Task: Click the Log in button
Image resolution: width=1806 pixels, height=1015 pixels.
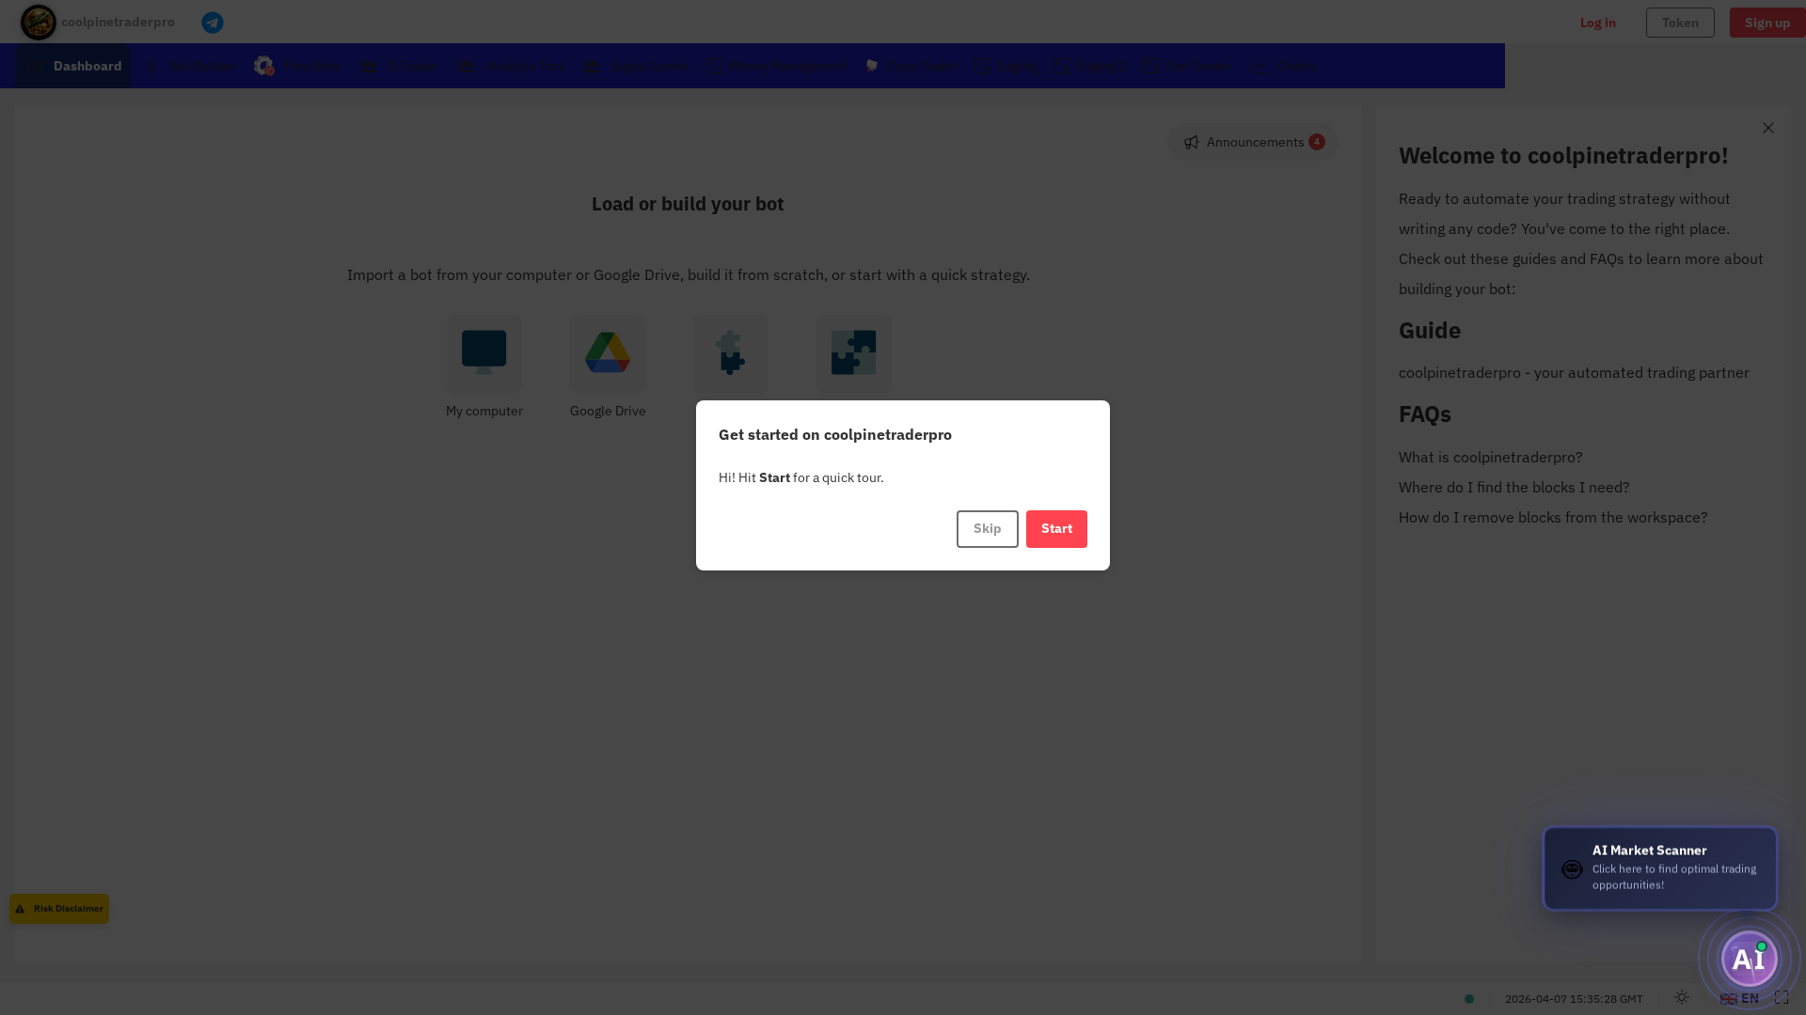Action: (1598, 23)
